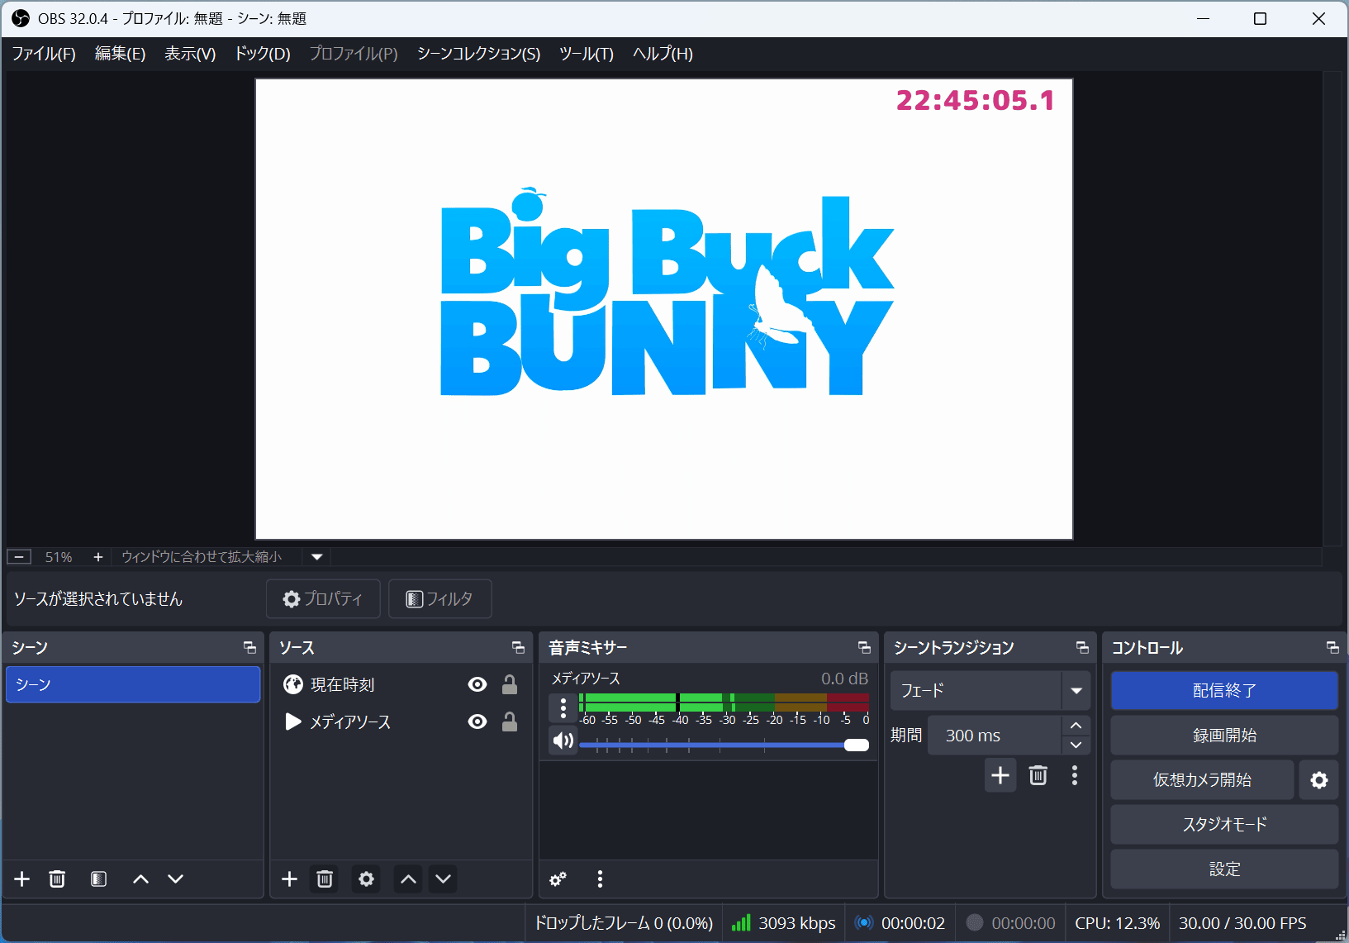Click the 録画開始 button
This screenshot has width=1349, height=943.
1223,735
